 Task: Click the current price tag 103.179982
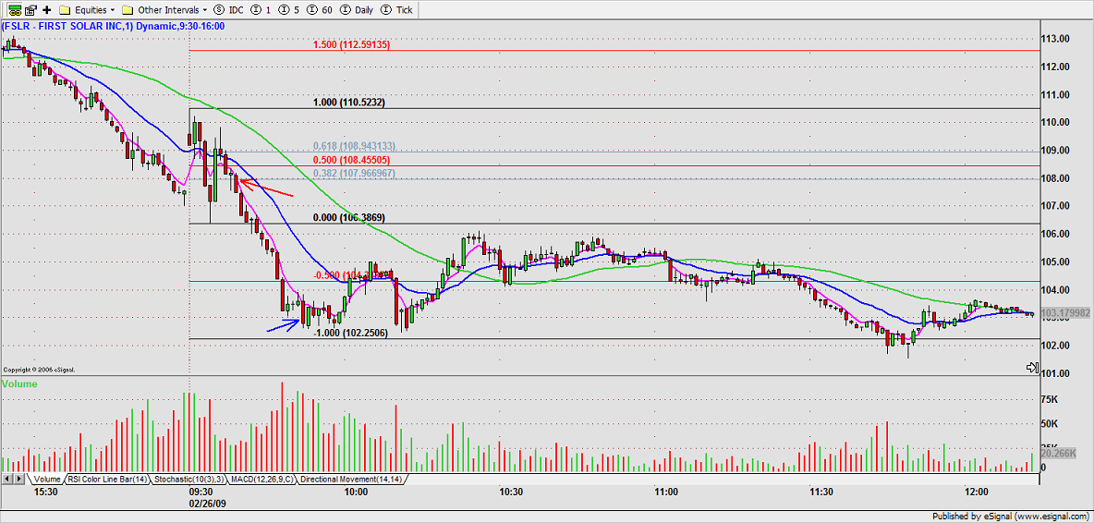click(1064, 314)
